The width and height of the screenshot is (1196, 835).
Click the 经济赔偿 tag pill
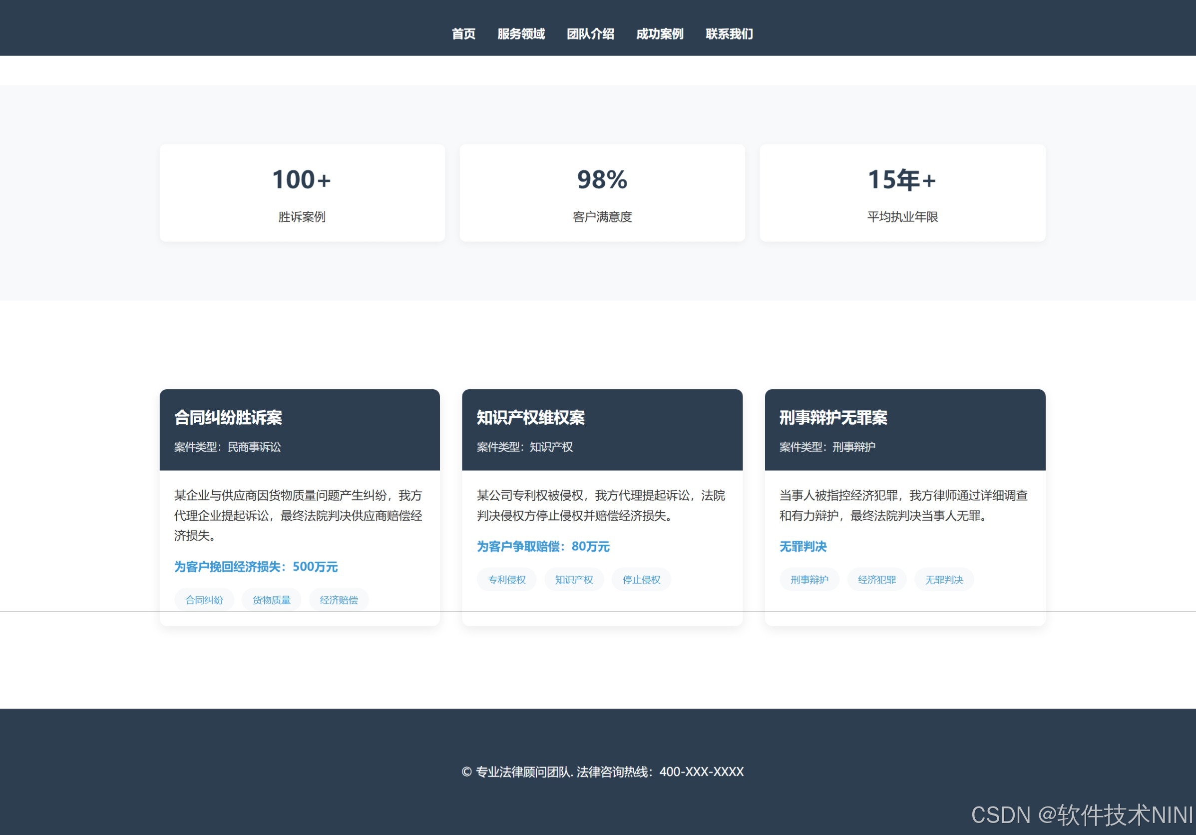click(x=339, y=600)
